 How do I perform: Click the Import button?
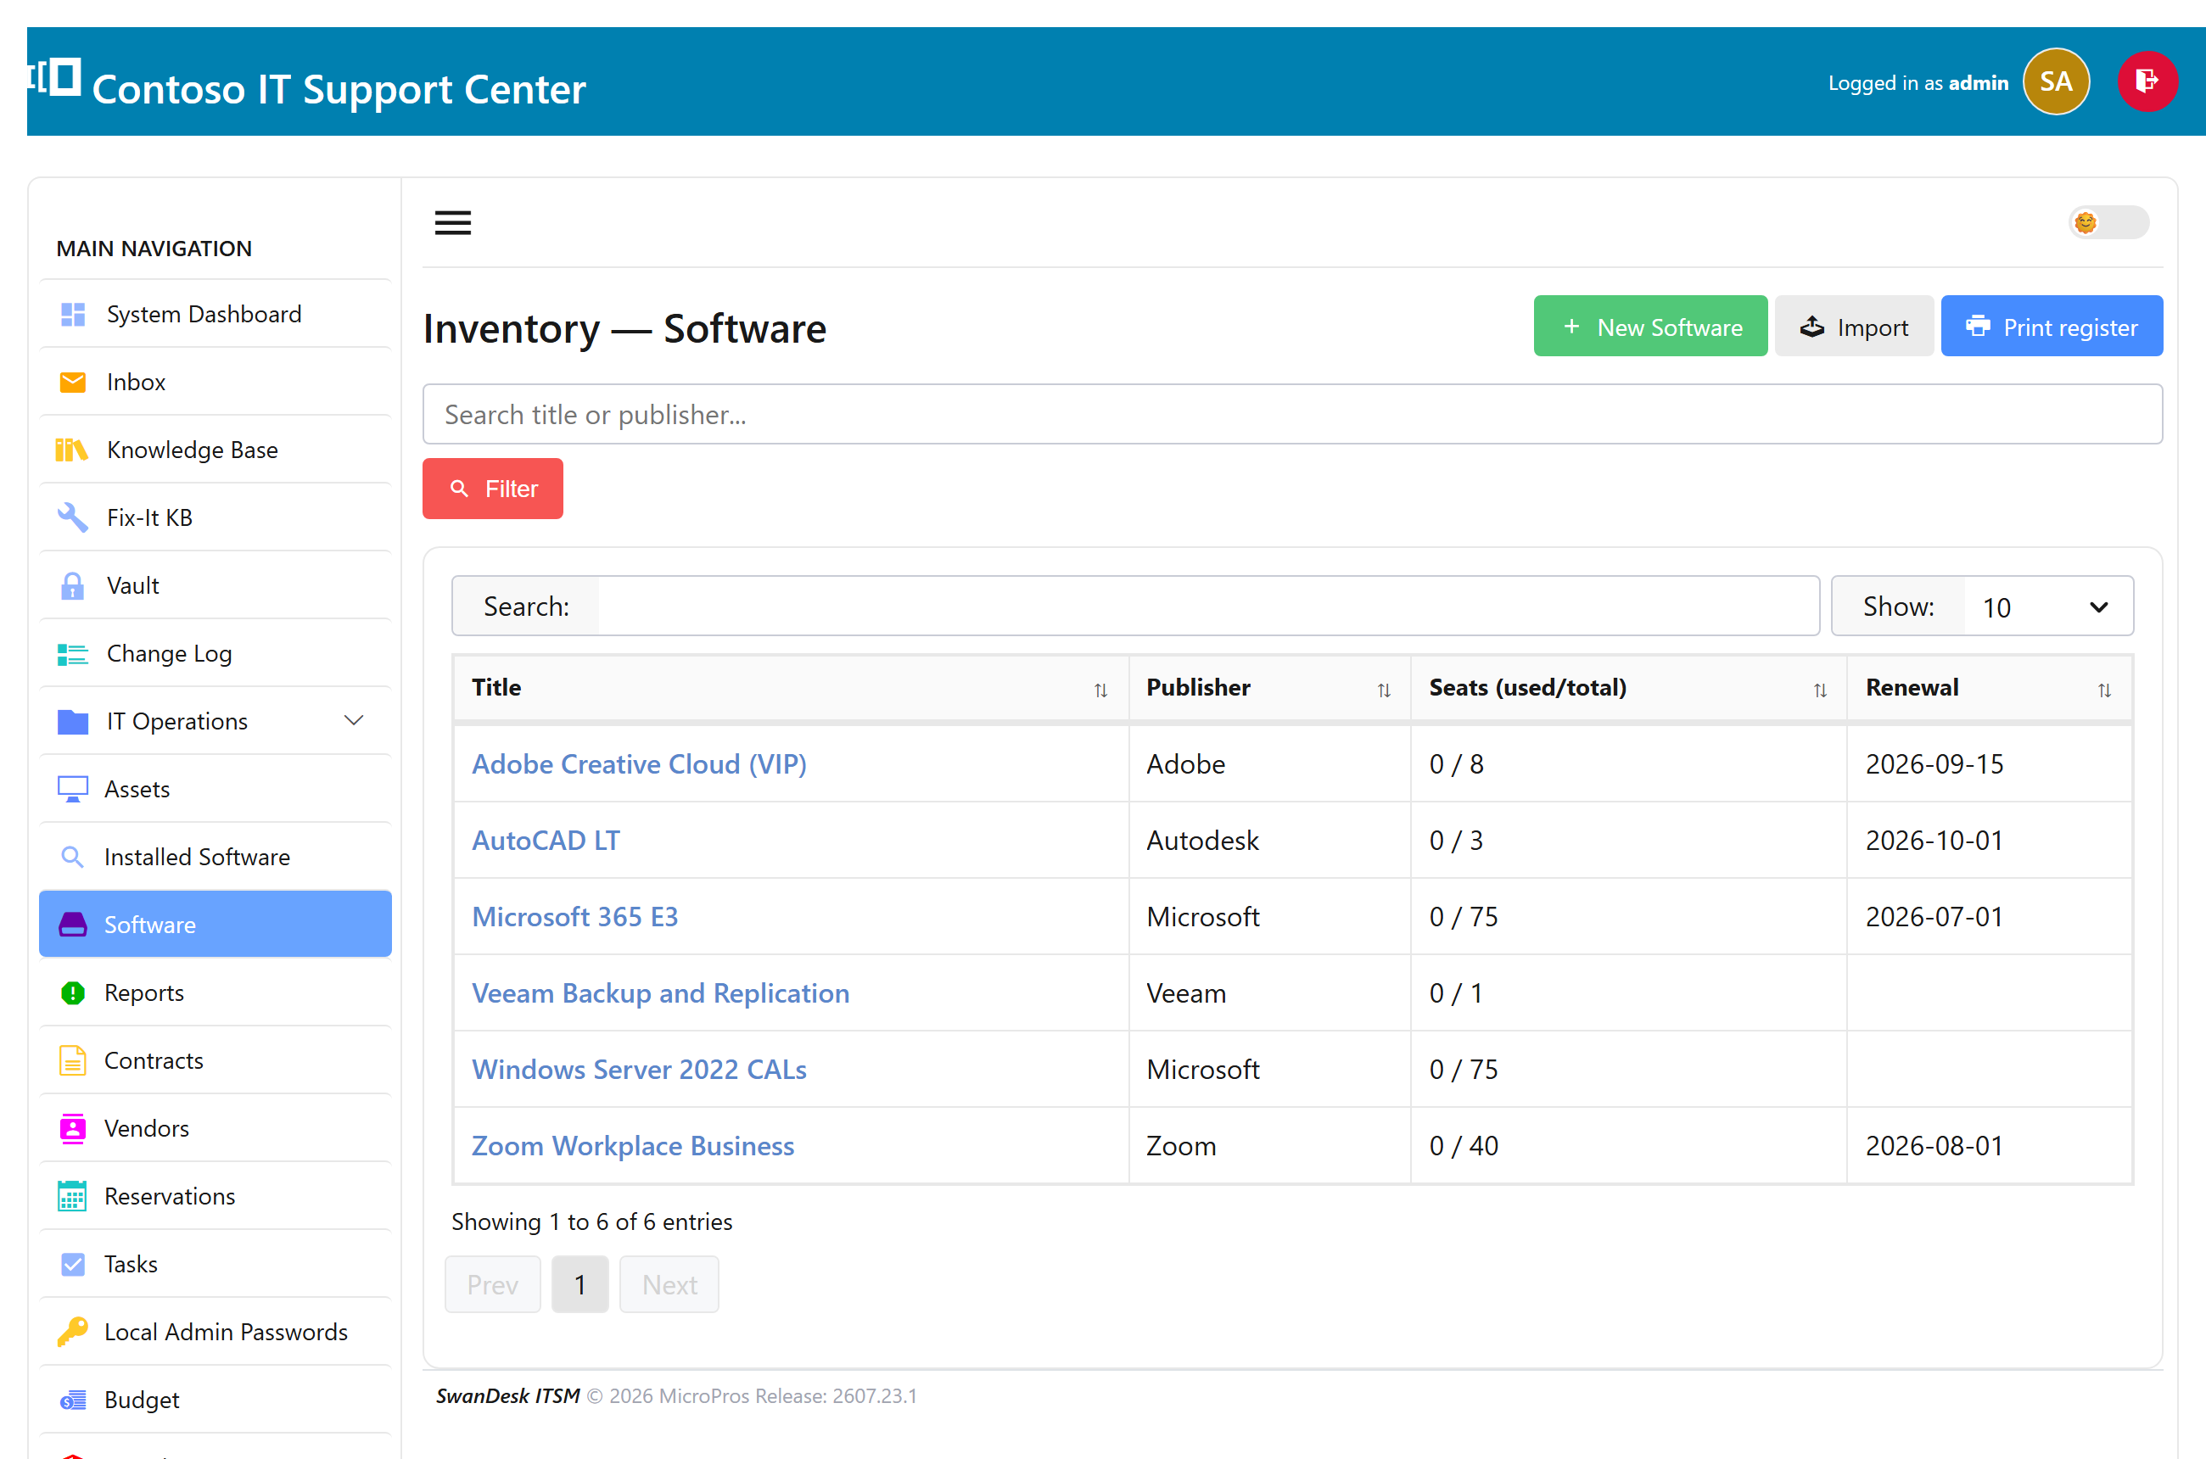click(1854, 327)
